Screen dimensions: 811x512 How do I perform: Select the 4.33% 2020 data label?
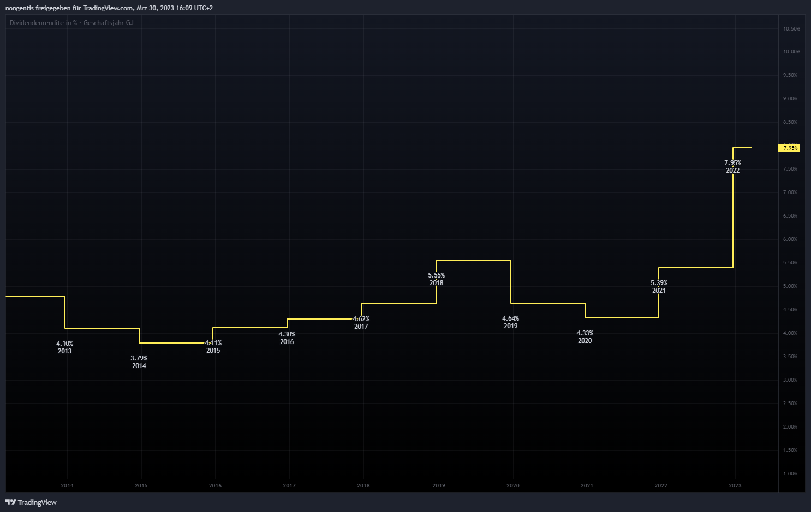click(x=585, y=337)
